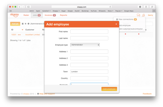Focus the First name field

[89, 32]
